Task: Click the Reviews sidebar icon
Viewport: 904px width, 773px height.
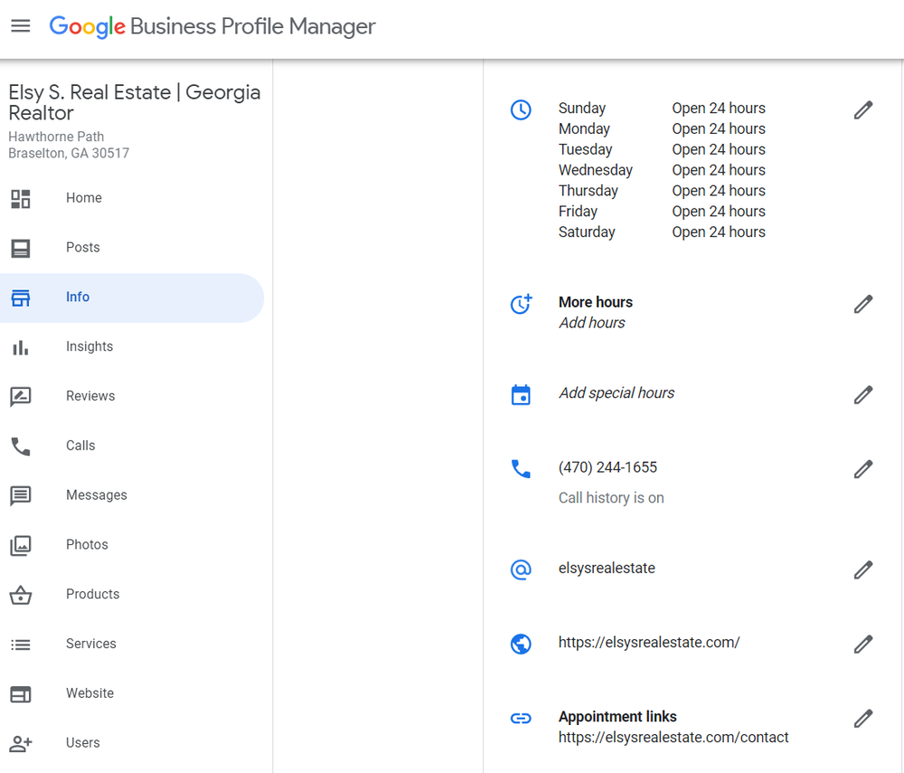Action: (x=21, y=397)
